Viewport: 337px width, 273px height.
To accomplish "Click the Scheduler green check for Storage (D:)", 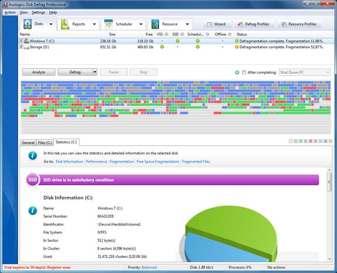I will pos(198,47).
